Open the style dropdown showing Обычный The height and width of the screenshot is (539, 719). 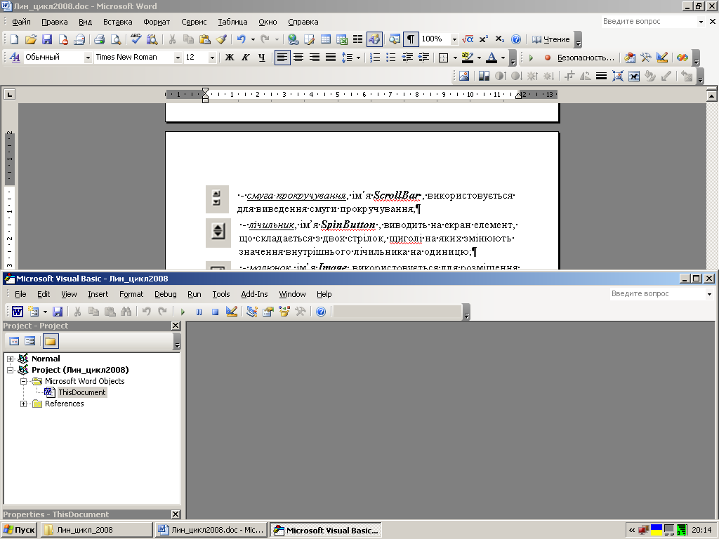pos(88,58)
